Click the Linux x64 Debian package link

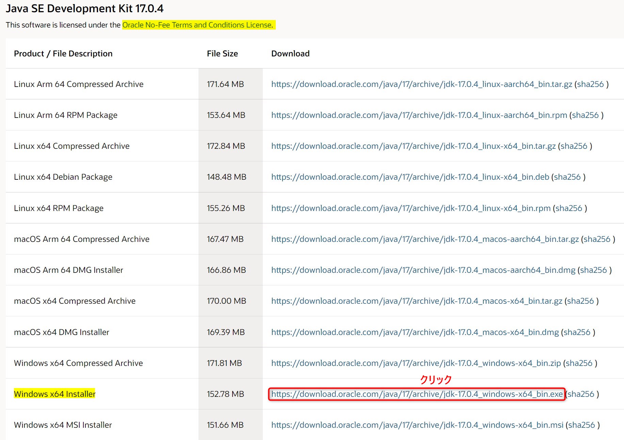410,177
